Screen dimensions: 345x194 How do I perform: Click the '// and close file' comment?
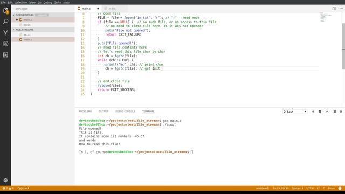tap(114, 81)
